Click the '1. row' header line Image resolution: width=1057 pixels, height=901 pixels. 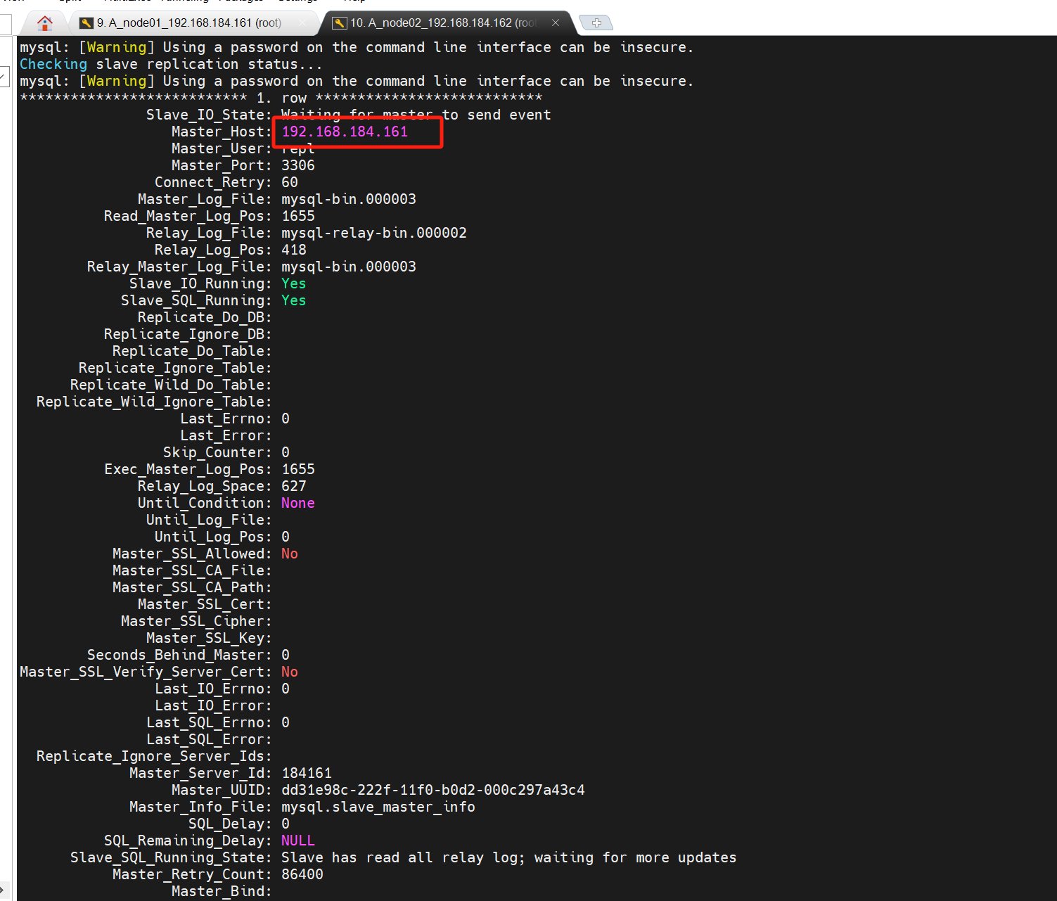click(x=281, y=98)
